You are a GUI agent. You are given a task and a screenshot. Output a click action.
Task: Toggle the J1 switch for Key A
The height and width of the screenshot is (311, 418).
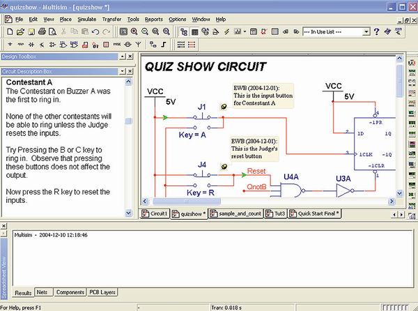(201, 118)
